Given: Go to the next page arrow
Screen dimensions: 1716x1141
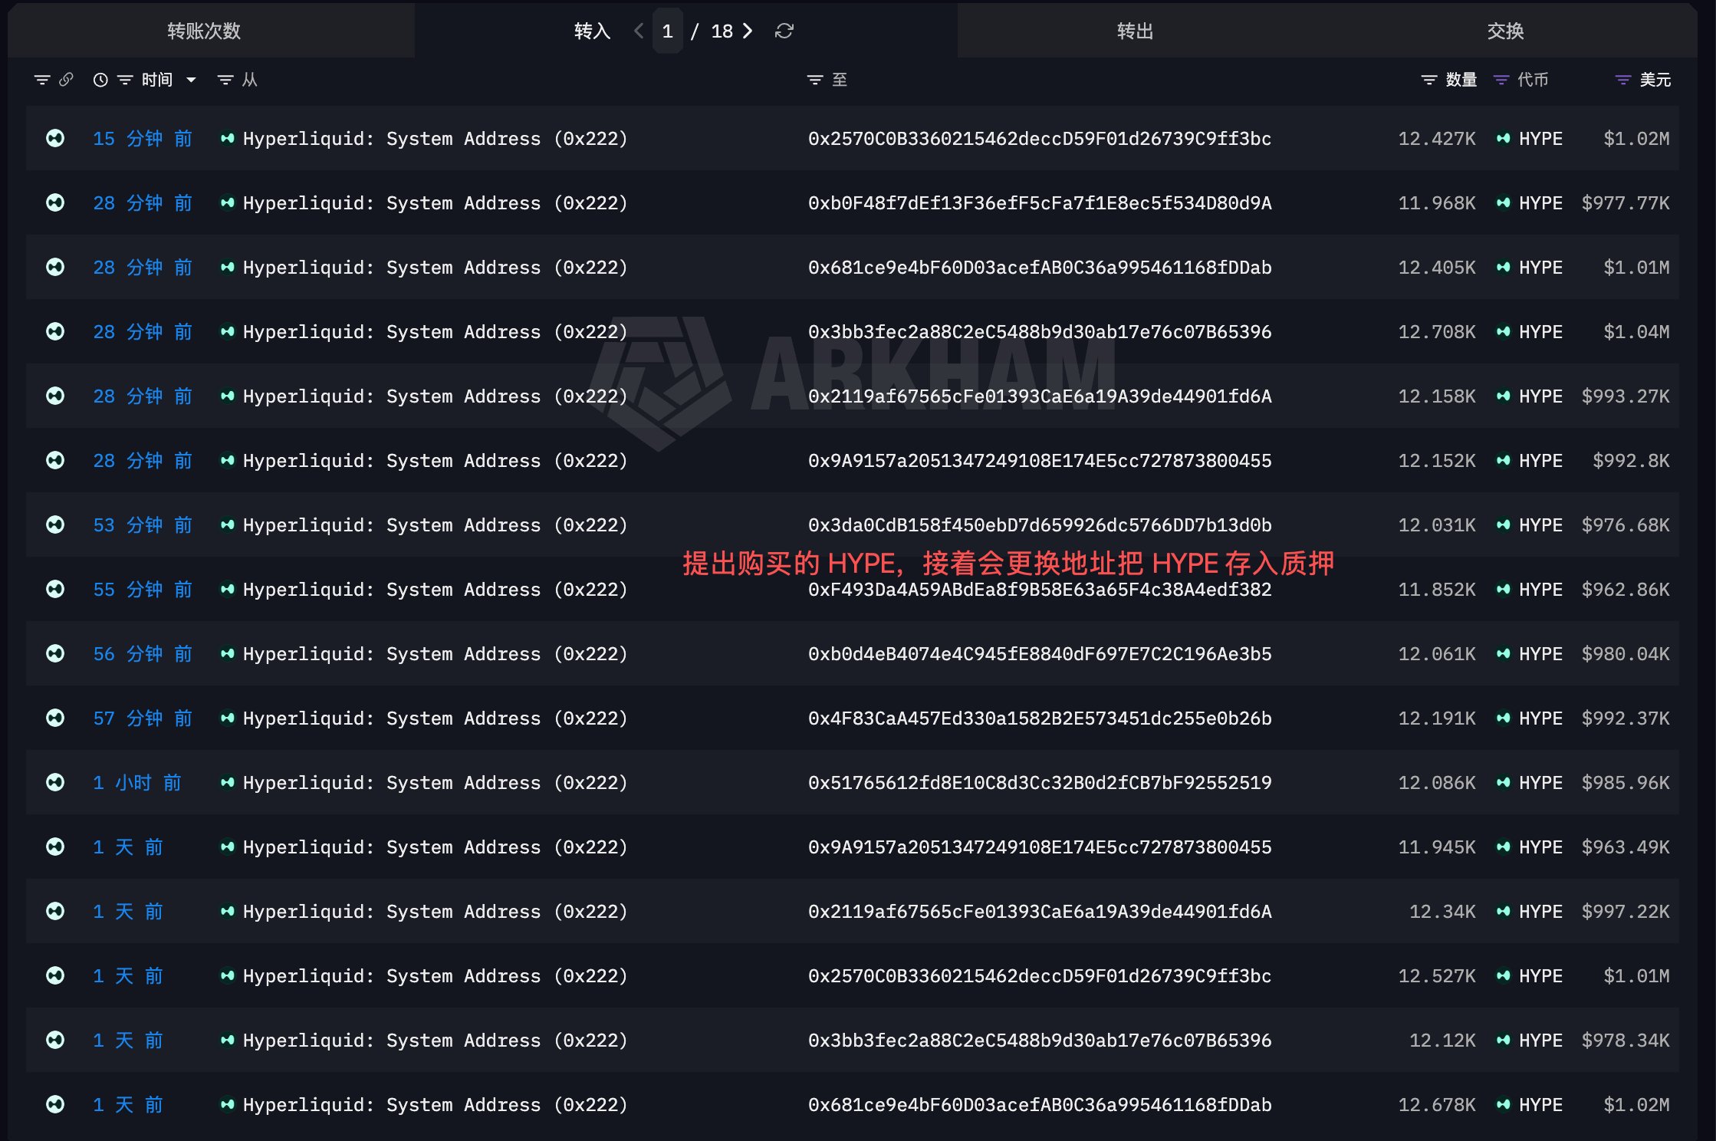Looking at the screenshot, I should pyautogui.click(x=748, y=31).
